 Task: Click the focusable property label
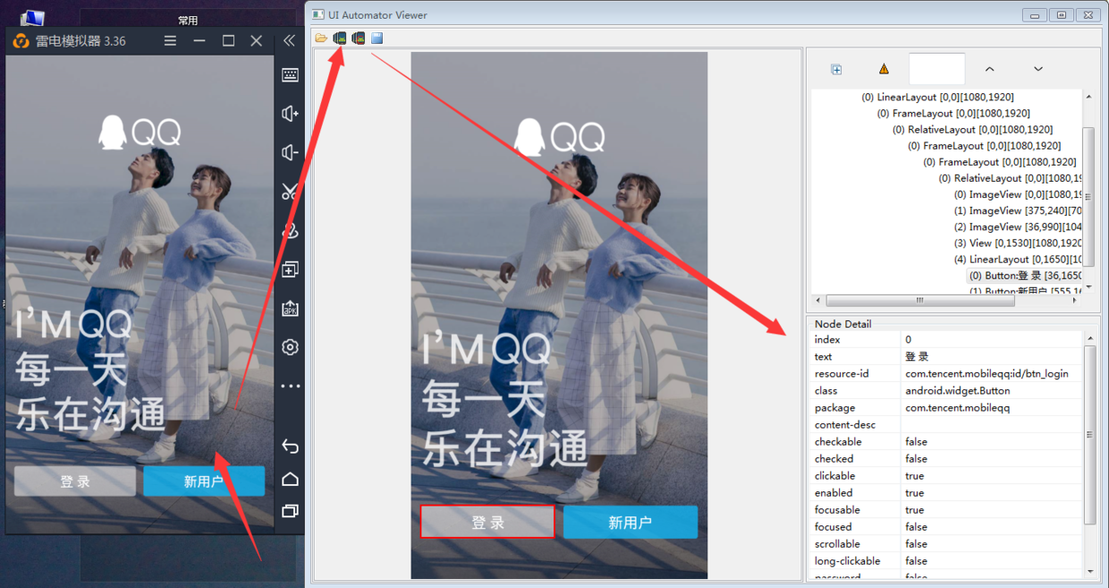(837, 509)
